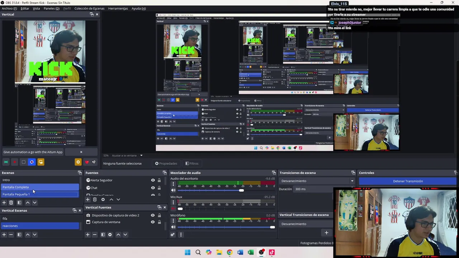Click the Duración 300 ms field
Viewport: 459px width, 258px height.
pos(313,189)
